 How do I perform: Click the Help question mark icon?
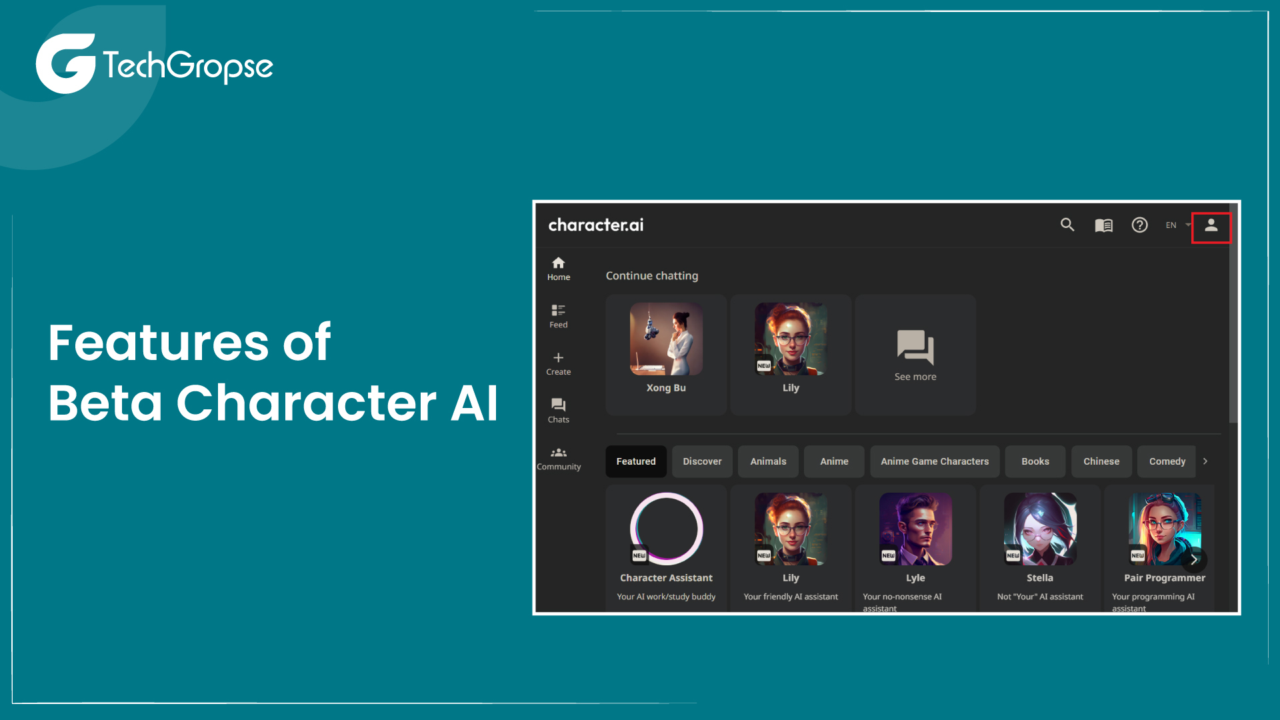coord(1139,225)
